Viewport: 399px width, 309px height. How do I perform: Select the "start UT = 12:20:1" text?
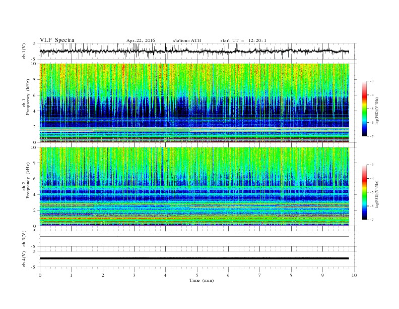pos(243,40)
